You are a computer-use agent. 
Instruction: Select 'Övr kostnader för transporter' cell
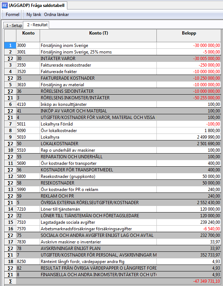[x=98, y=163]
